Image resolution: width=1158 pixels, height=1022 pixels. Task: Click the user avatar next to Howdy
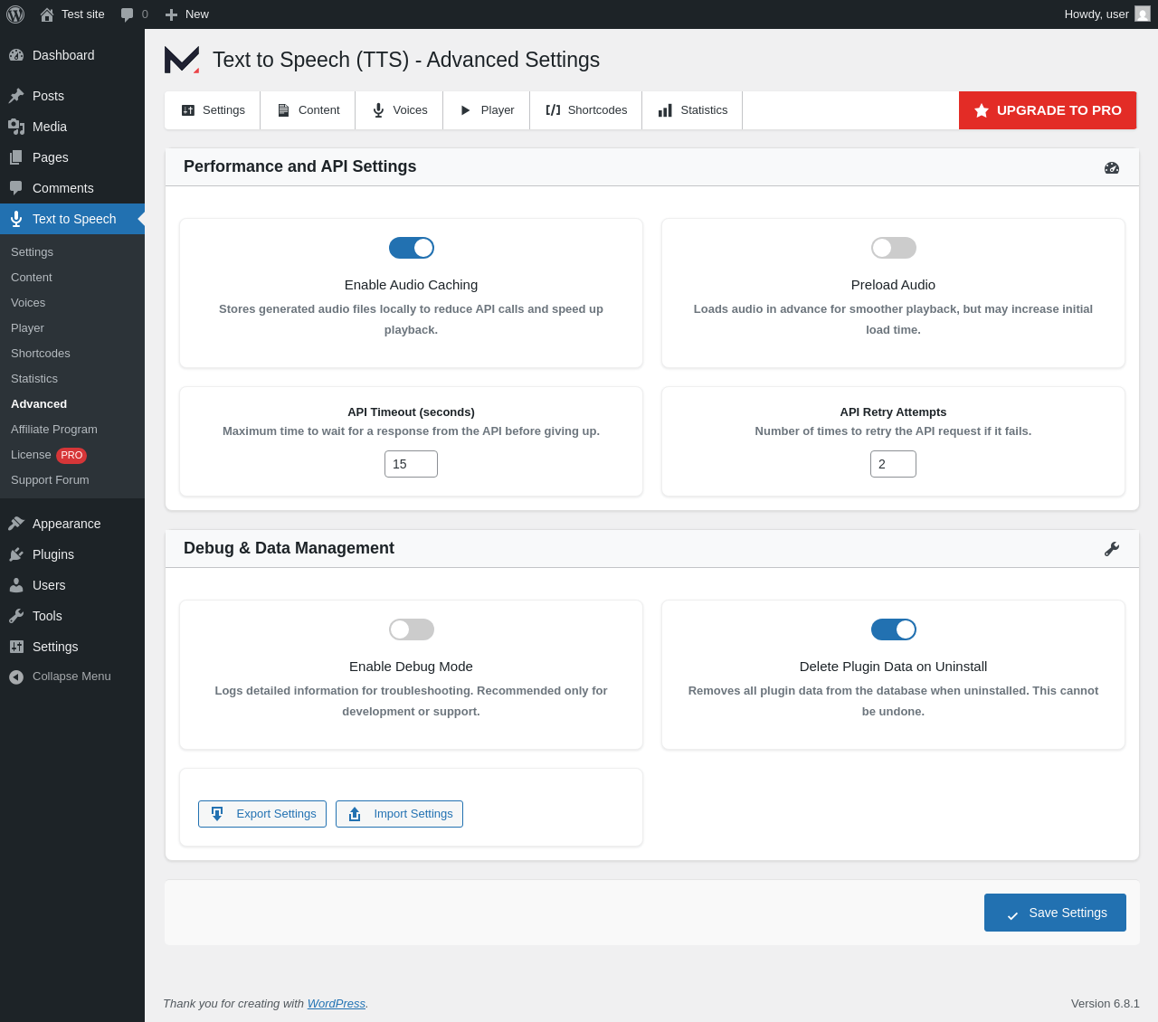[1143, 14]
